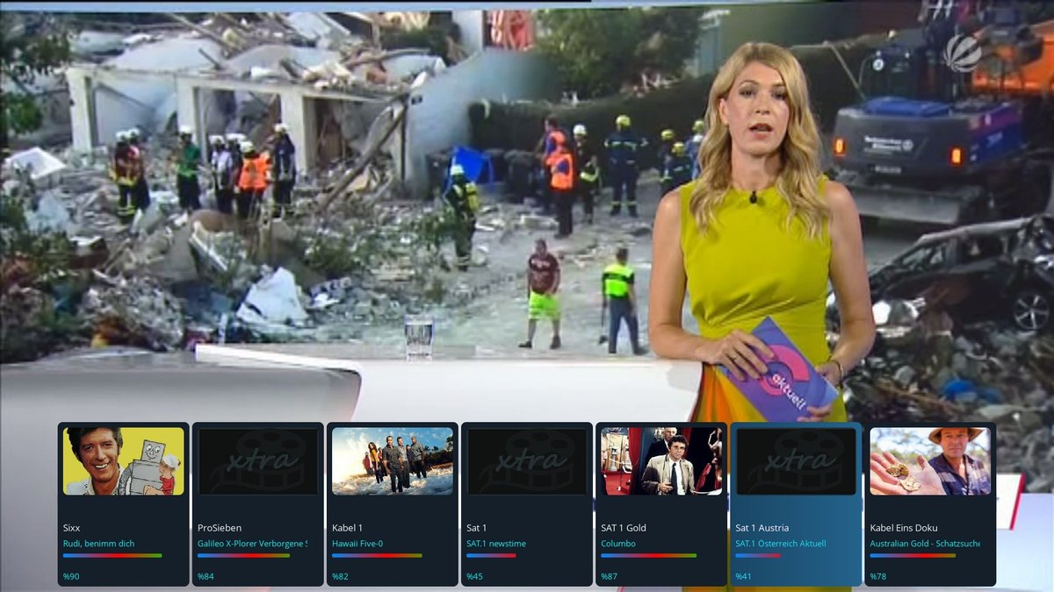Click the Kabel 1 program progress bar

point(377,555)
